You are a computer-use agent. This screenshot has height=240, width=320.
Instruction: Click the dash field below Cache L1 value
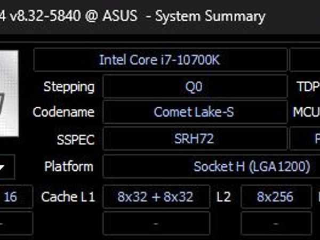point(156,223)
